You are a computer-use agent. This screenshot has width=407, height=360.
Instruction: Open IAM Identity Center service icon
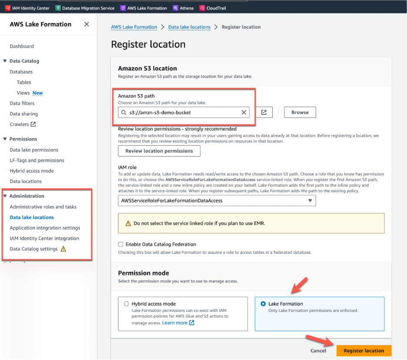tap(7, 8)
